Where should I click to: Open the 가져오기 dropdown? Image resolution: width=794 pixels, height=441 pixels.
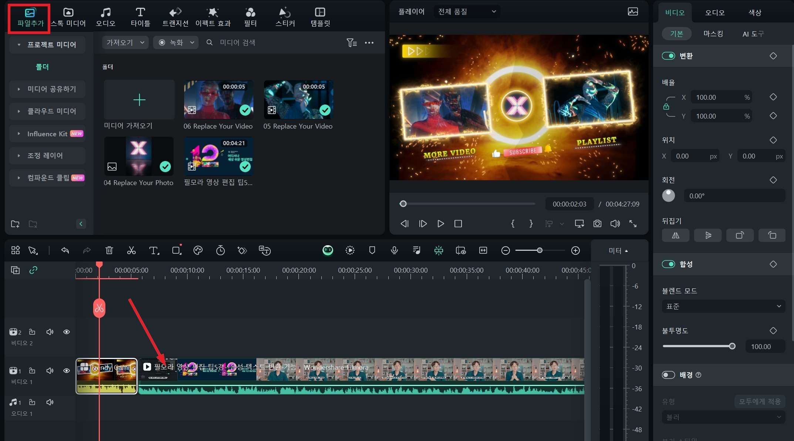125,42
